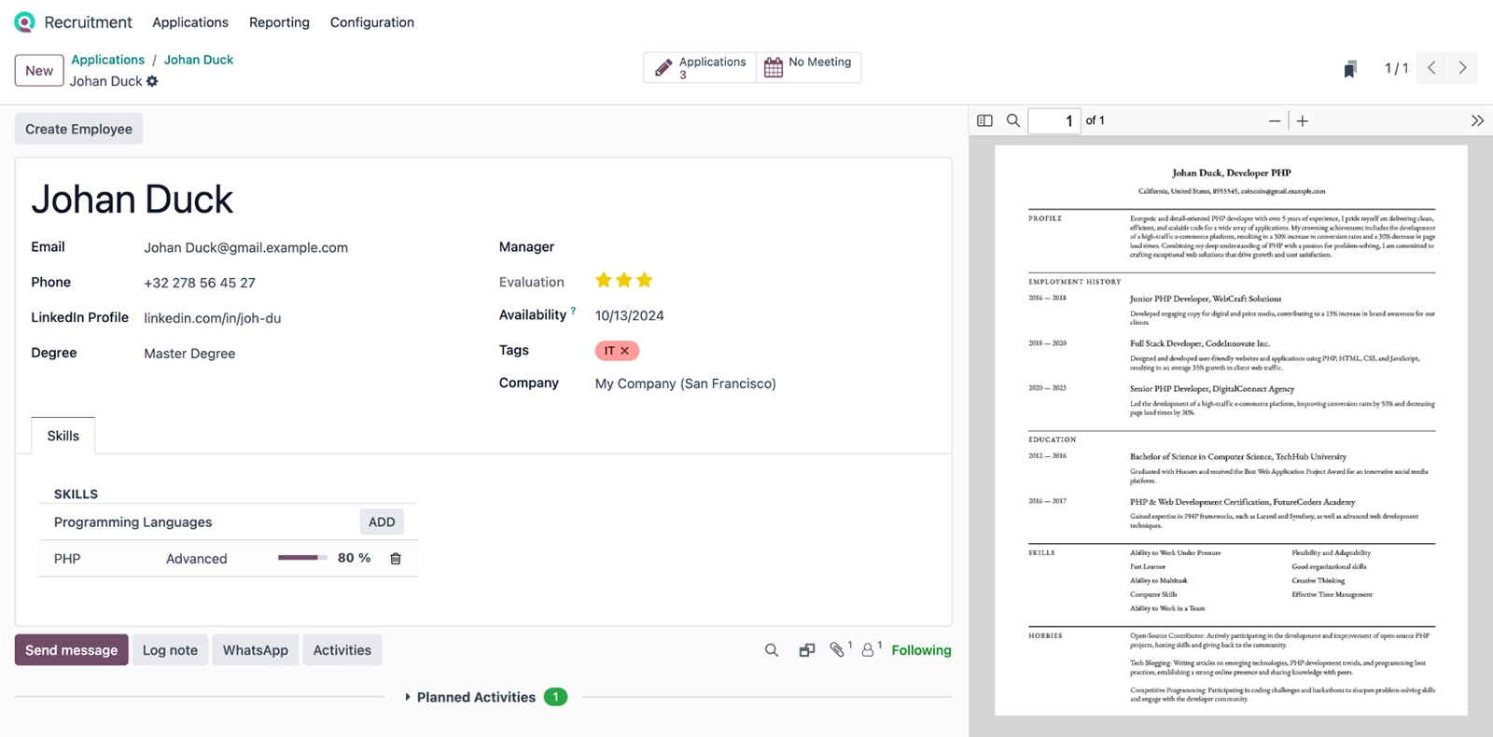Zoom in the resume PDF

[x=1303, y=121]
